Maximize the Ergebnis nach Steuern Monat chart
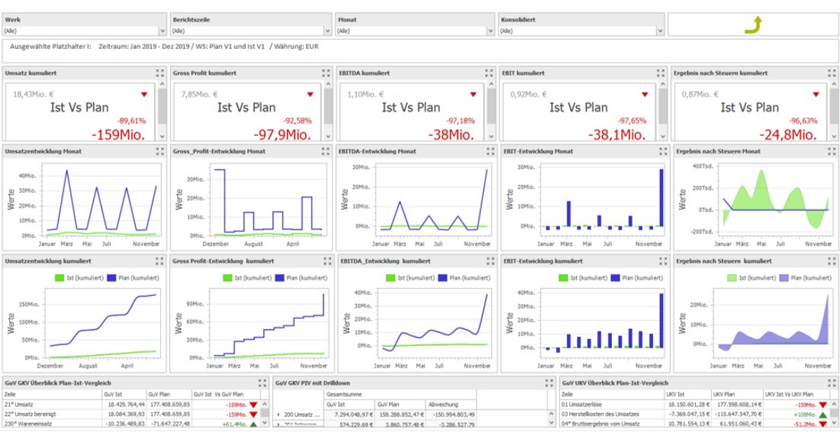The height and width of the screenshot is (439, 840). pyautogui.click(x=831, y=151)
